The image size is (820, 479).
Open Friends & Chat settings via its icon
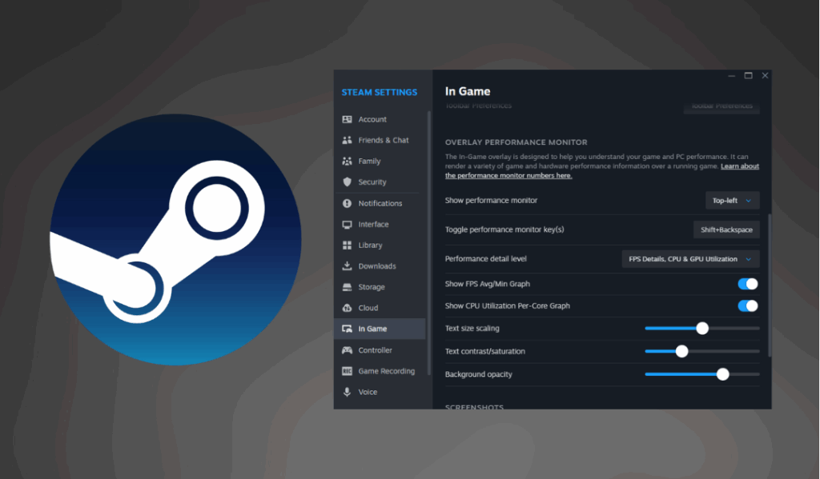(x=348, y=140)
